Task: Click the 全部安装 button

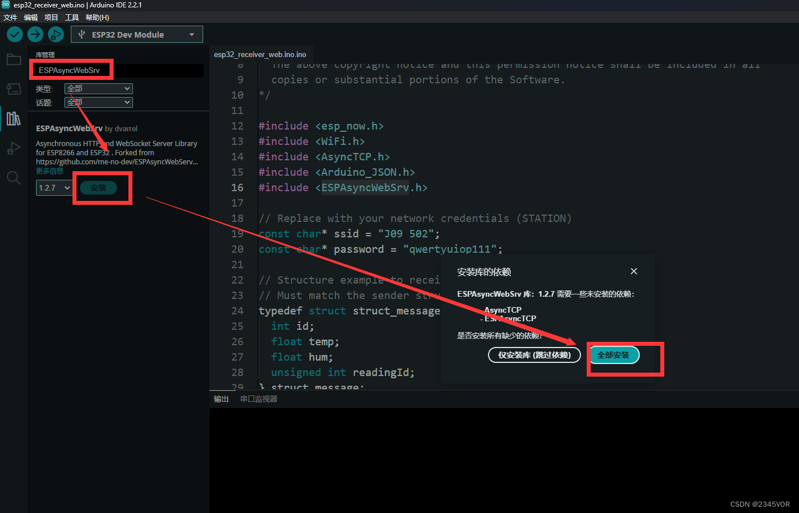Action: point(614,355)
